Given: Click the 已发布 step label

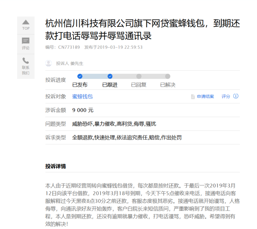Looking at the screenshot, I should click(80, 85).
